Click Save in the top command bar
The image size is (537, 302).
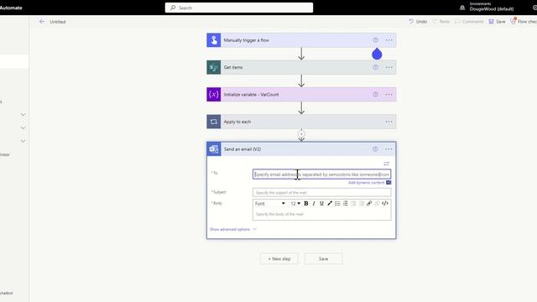pos(497,22)
